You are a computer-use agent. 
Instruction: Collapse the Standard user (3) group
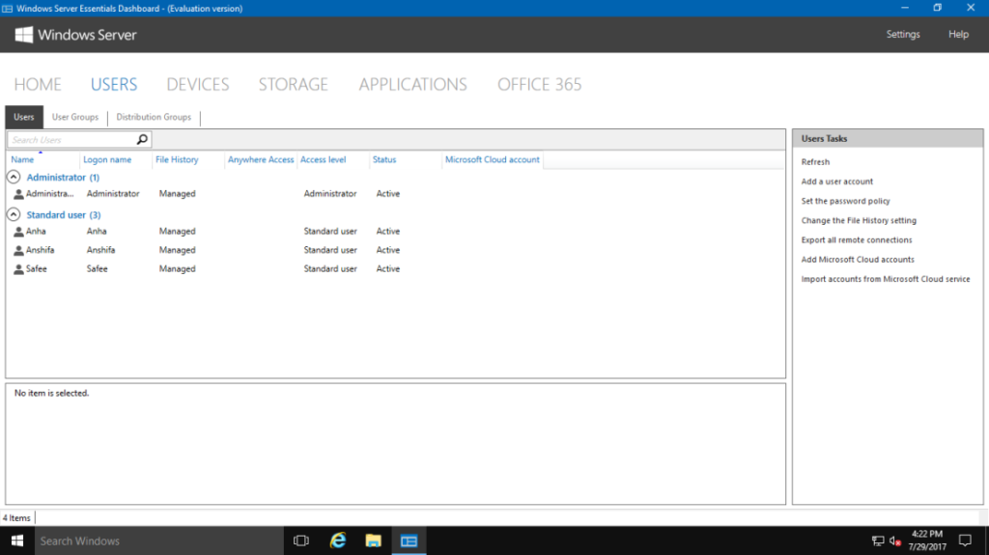(14, 215)
